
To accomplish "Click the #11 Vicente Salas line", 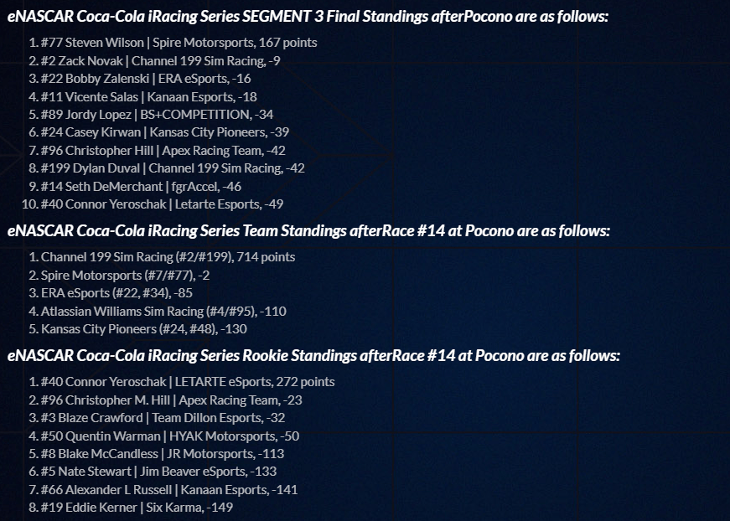I will [149, 97].
